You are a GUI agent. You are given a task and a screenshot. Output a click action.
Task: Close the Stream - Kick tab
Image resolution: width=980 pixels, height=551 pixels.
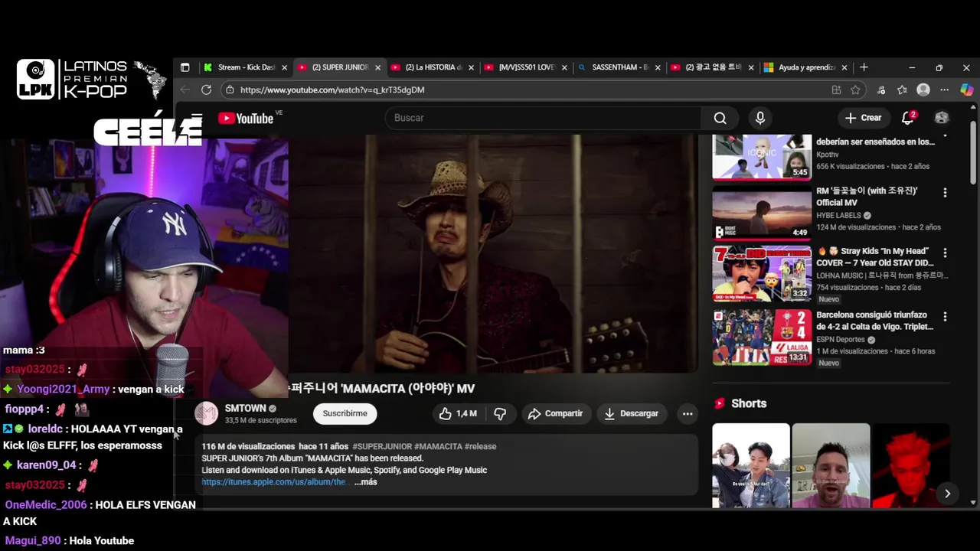click(284, 67)
